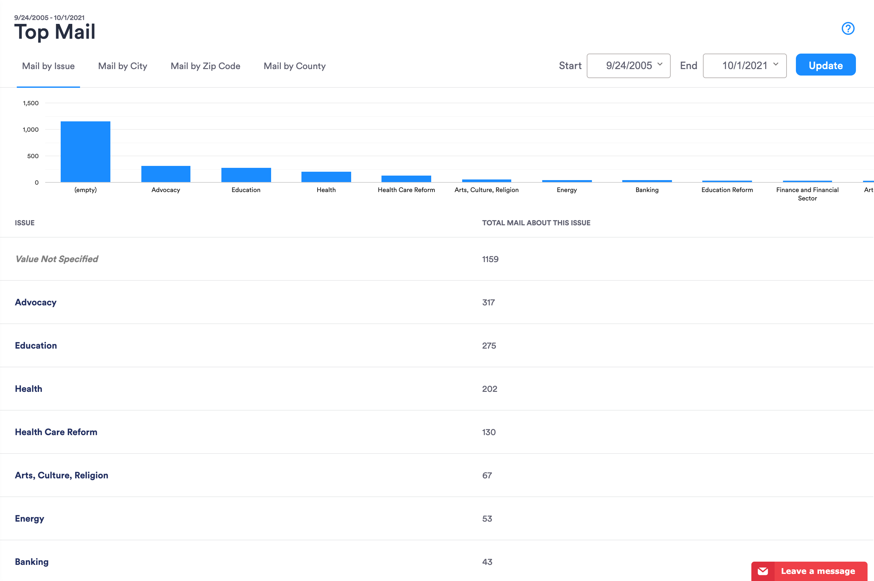Viewport: 874px width, 581px height.
Task: Switch to Mail by Zip Code tab
Action: [205, 66]
